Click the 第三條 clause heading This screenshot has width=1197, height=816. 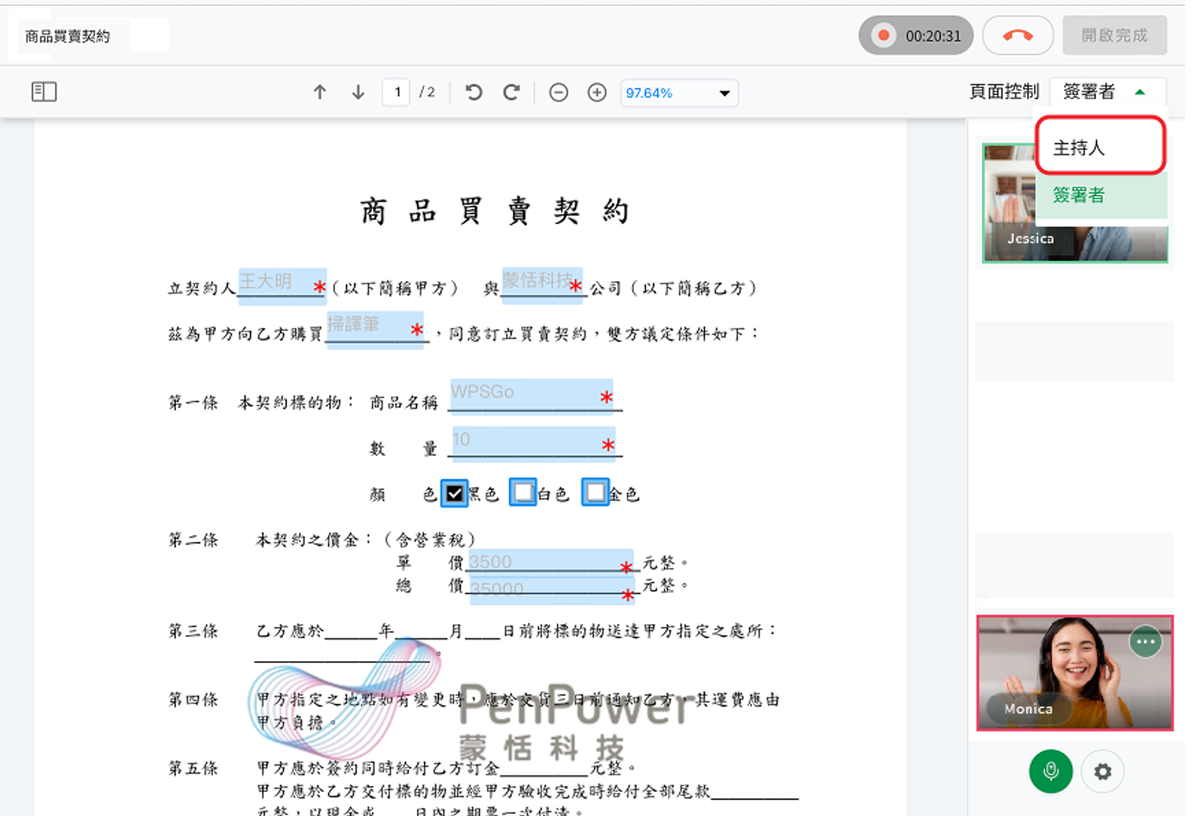(193, 630)
